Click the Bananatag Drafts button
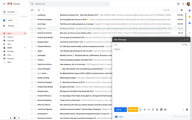Viewport: 192px width, 120px height. (x=10, y=20)
